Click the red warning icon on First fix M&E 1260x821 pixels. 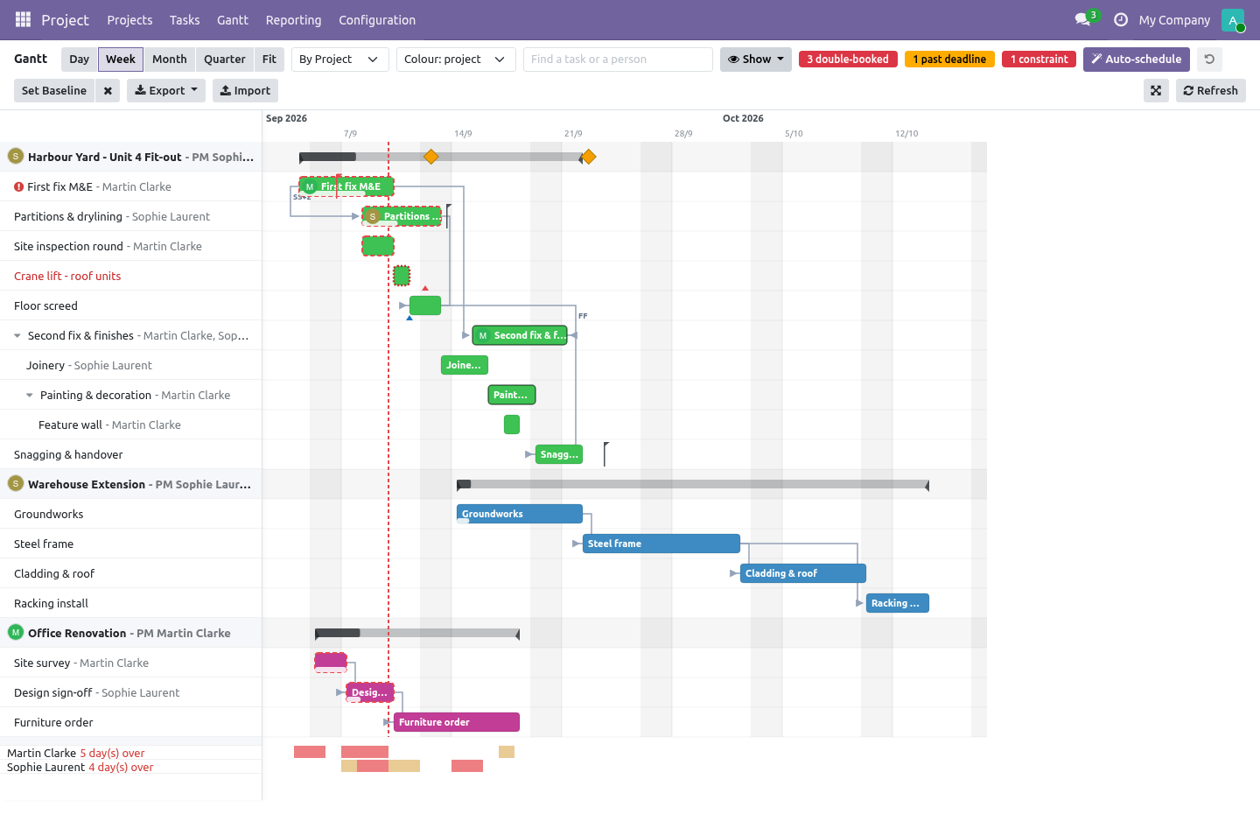[19, 186]
